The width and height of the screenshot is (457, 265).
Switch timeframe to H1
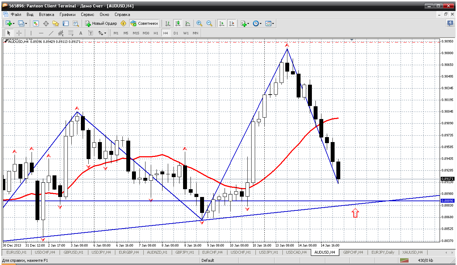(x=156, y=33)
